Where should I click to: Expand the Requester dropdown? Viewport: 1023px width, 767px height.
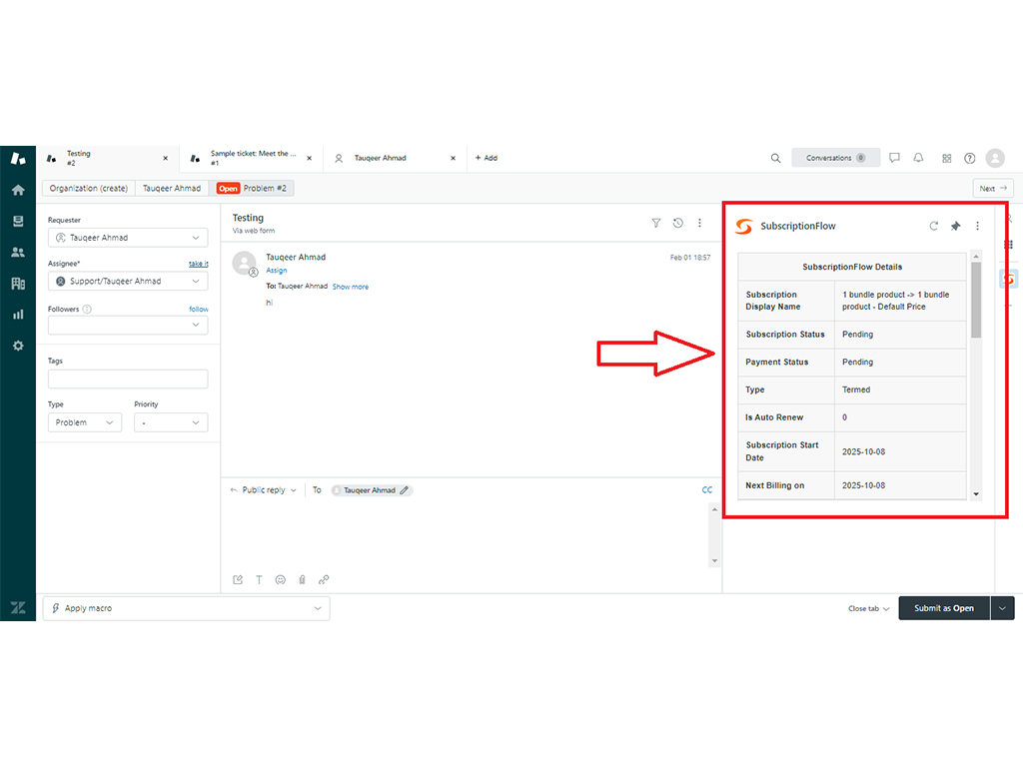[x=128, y=238]
